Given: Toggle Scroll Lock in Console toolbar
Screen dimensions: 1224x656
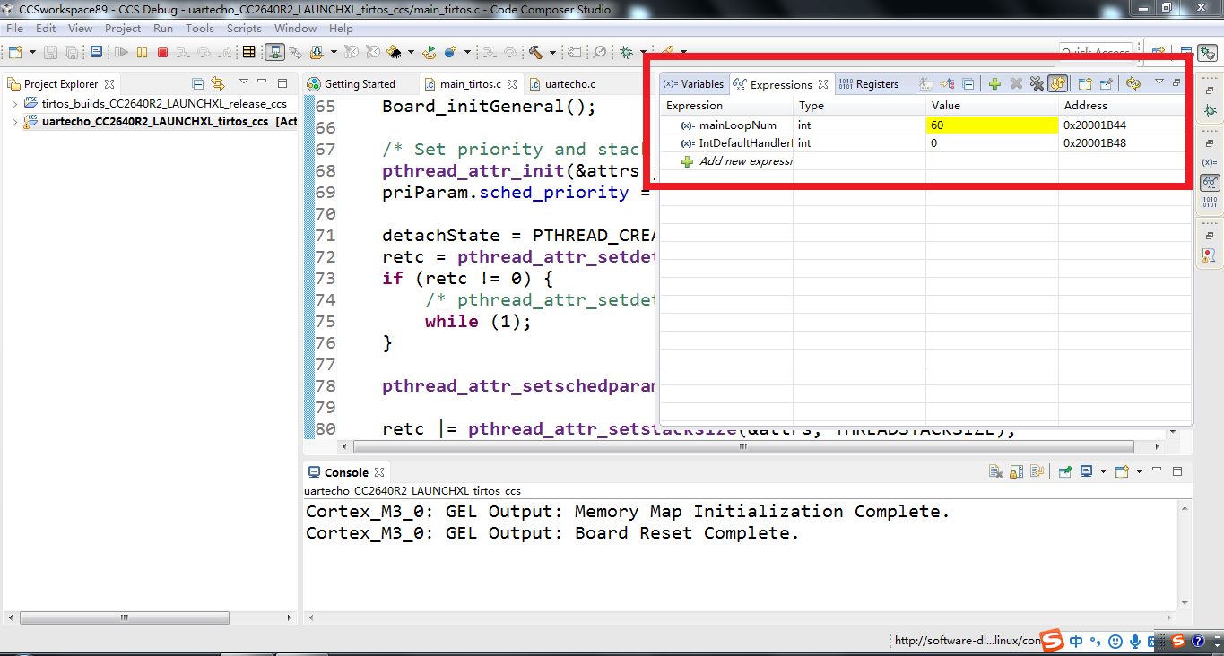Looking at the screenshot, I should click(x=1016, y=471).
